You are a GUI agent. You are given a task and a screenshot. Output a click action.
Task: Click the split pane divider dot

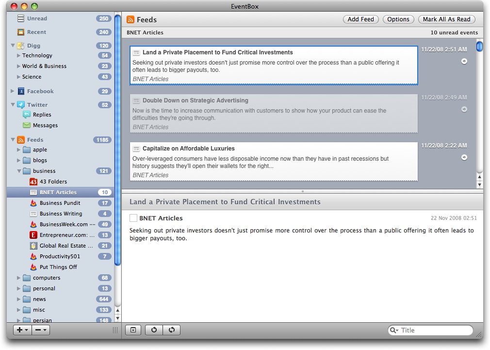coord(303,191)
